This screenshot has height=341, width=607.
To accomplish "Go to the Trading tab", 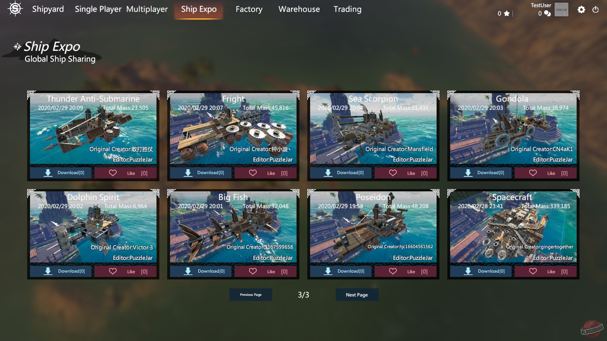I will (347, 9).
